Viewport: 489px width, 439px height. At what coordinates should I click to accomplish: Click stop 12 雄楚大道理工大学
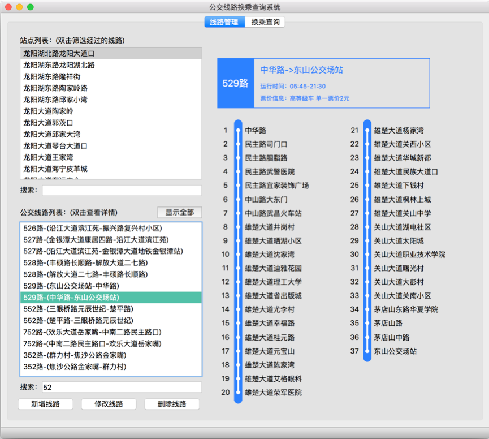point(273,282)
